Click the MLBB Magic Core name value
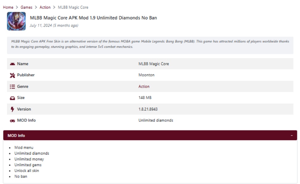 tap(154, 64)
